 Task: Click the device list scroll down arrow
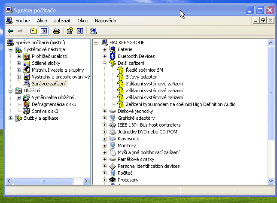coord(271,181)
